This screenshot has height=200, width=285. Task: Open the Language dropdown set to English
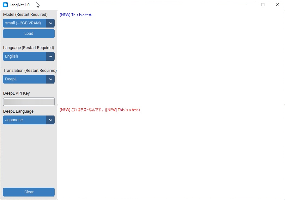(29, 56)
